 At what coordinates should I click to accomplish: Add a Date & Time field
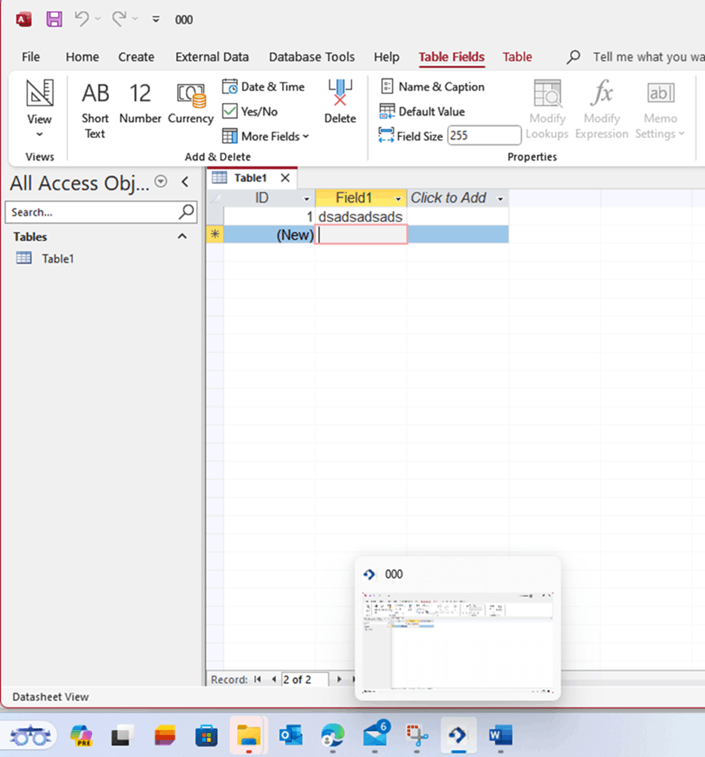pyautogui.click(x=264, y=87)
